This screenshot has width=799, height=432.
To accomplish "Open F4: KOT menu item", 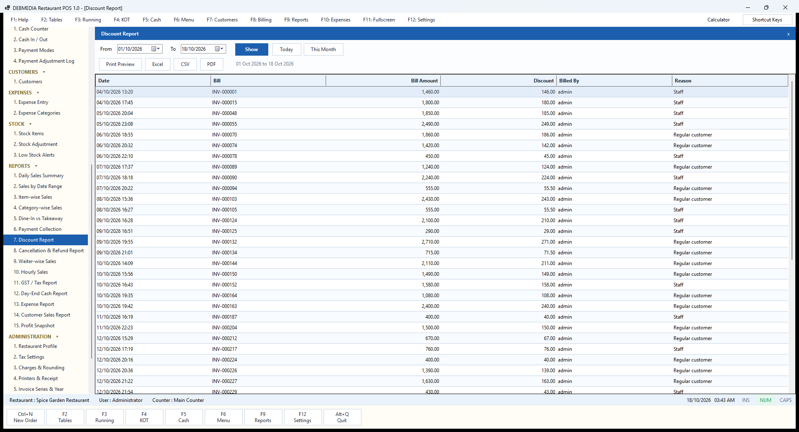I will pos(122,20).
